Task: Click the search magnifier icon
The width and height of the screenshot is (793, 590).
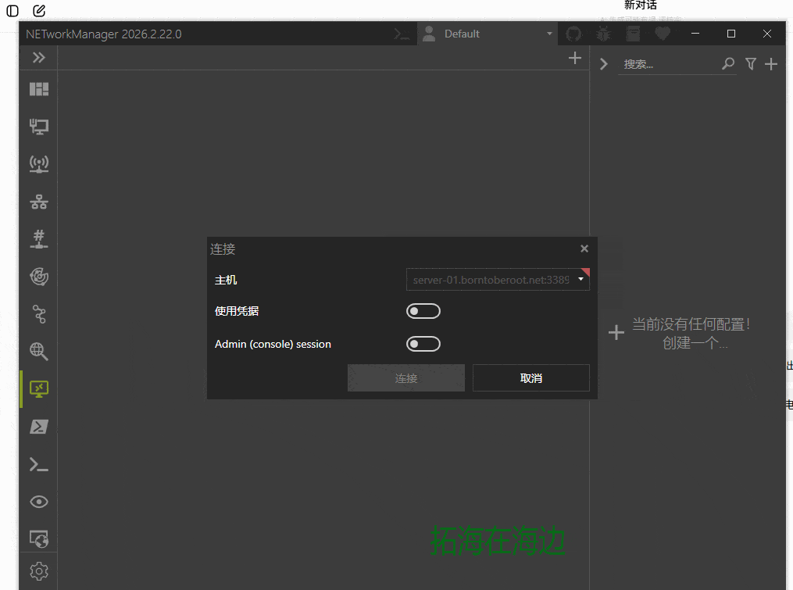Action: point(727,64)
